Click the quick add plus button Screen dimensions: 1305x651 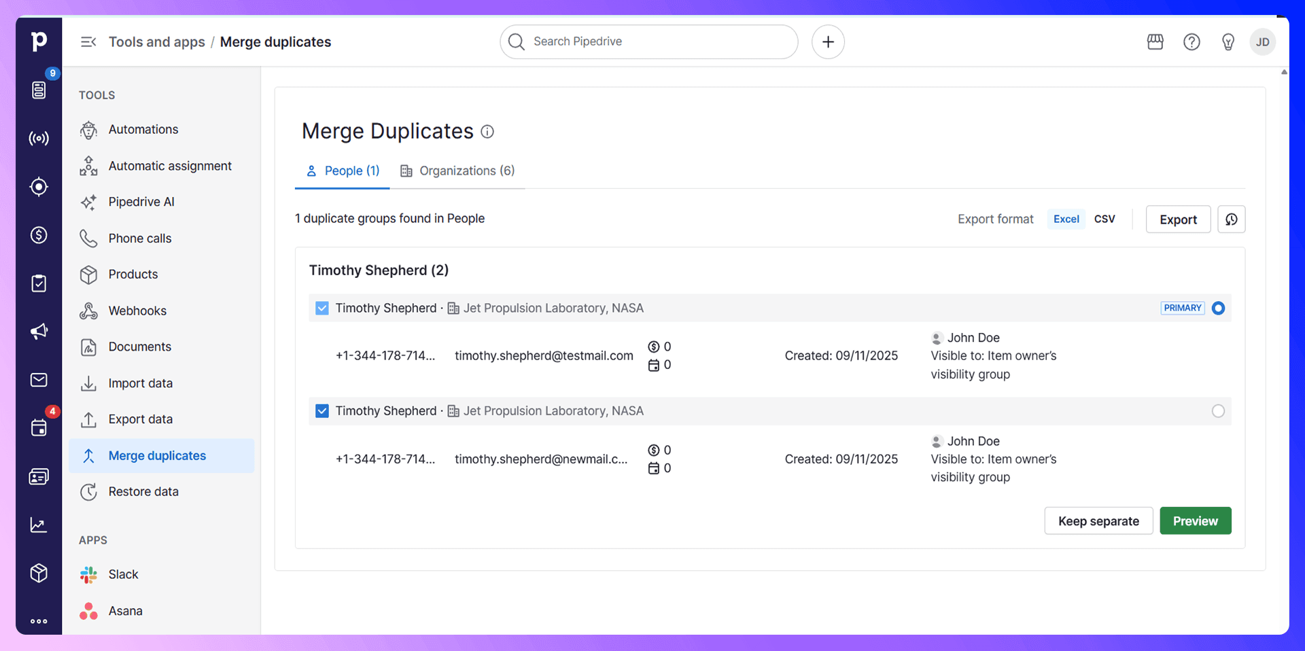(828, 42)
